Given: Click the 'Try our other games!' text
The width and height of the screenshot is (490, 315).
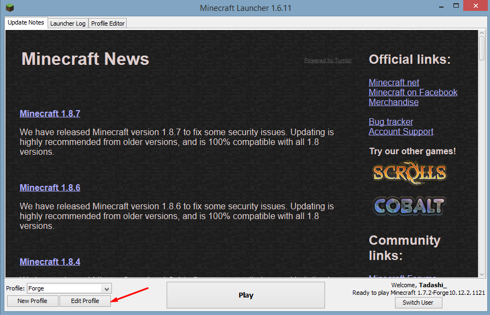Looking at the screenshot, I should 412,152.
